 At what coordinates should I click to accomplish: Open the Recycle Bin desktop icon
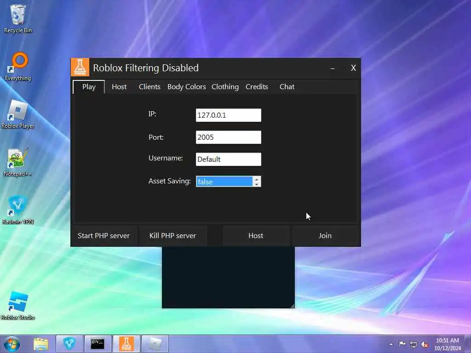pyautogui.click(x=18, y=18)
